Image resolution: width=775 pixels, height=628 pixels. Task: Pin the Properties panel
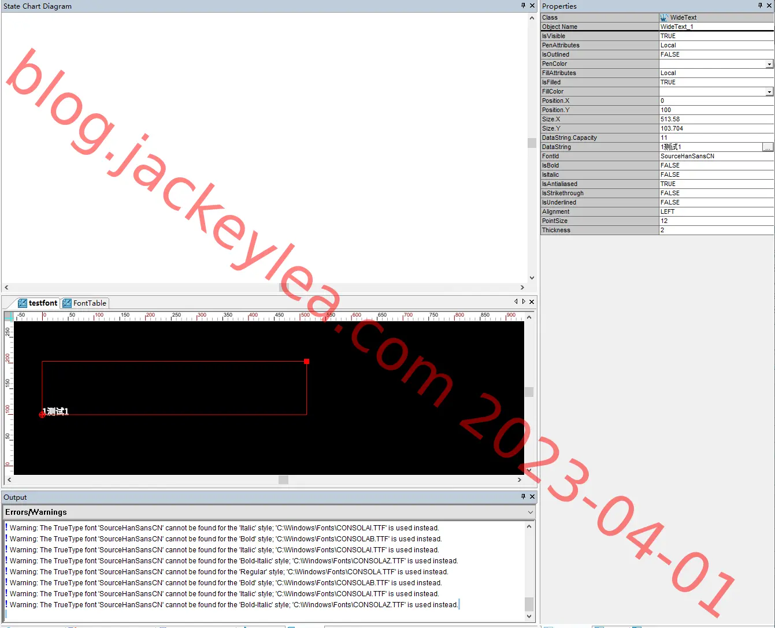pos(761,5)
